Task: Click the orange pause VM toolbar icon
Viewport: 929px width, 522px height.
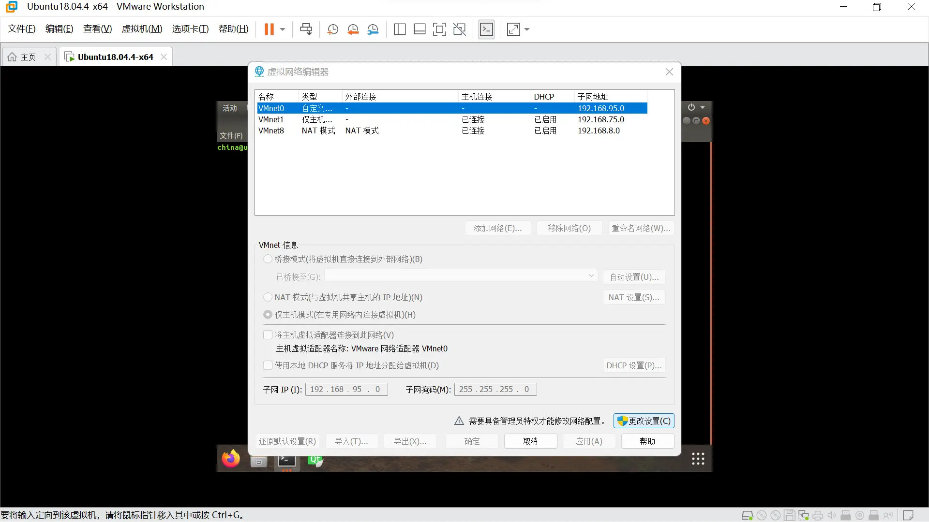Action: 269,29
